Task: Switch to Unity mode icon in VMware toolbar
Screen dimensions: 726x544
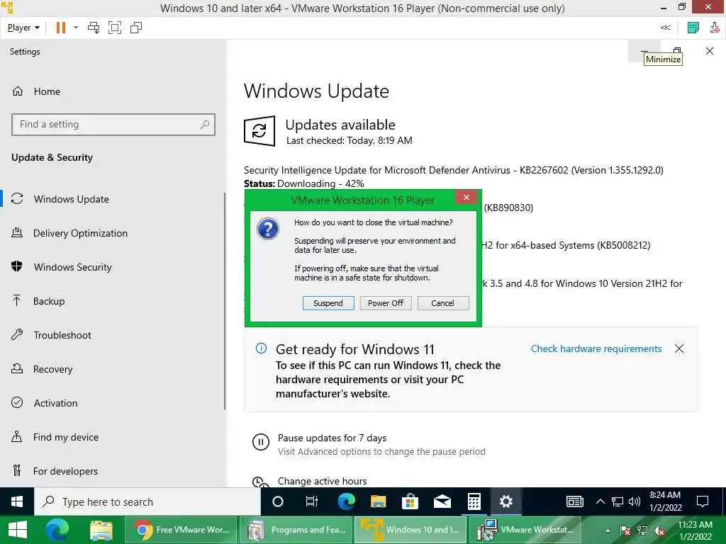Action: tap(136, 28)
